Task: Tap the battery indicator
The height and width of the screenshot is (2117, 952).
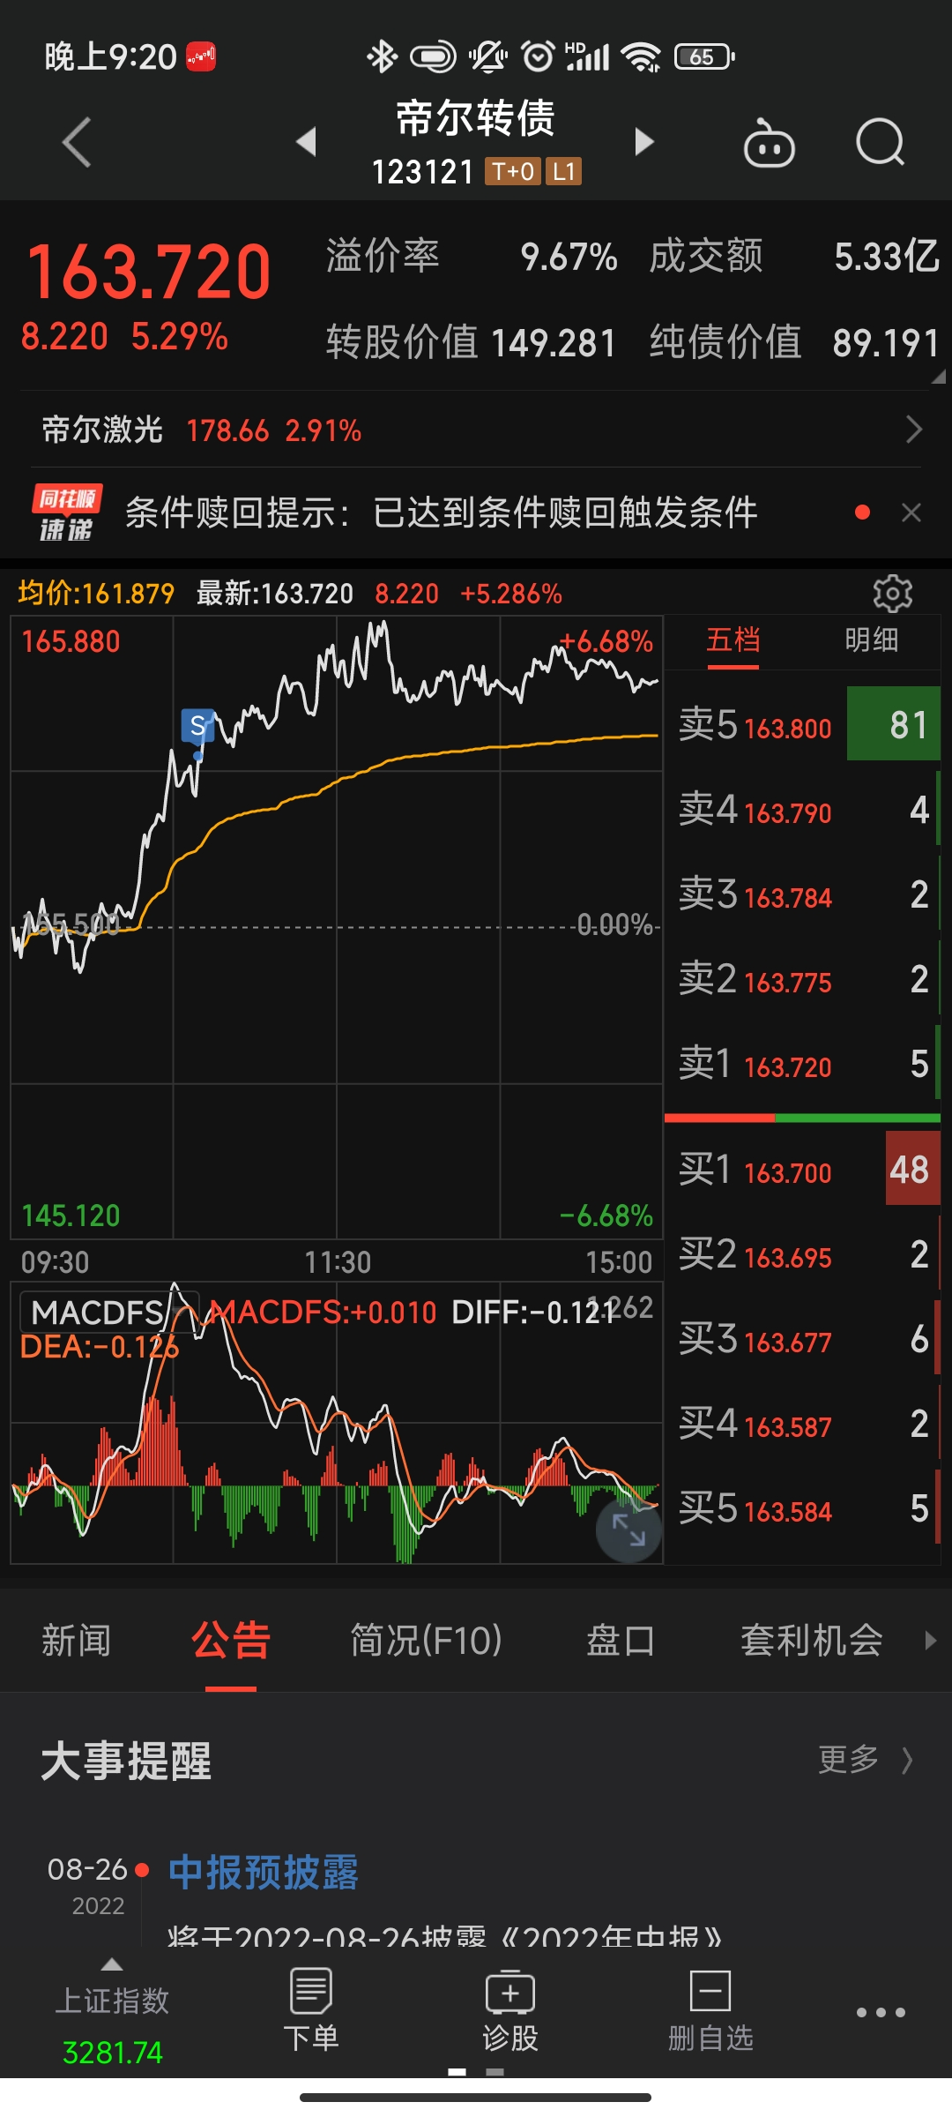Action: [x=703, y=56]
